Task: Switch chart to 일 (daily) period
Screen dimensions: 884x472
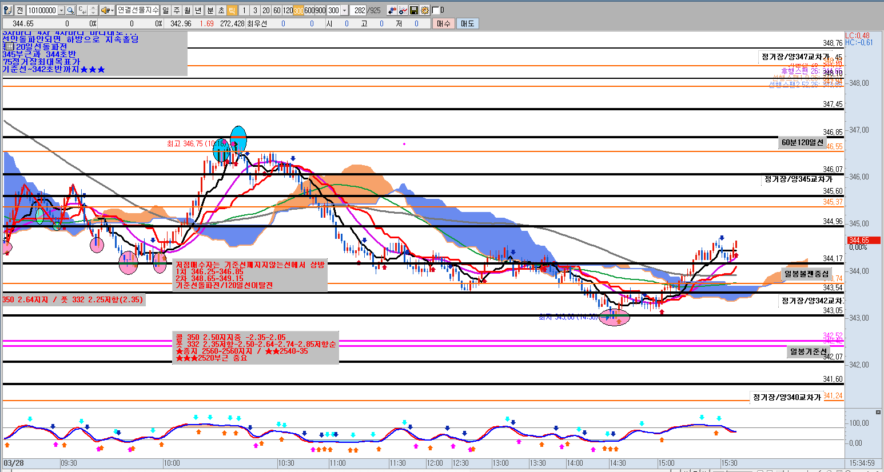Action: point(165,10)
